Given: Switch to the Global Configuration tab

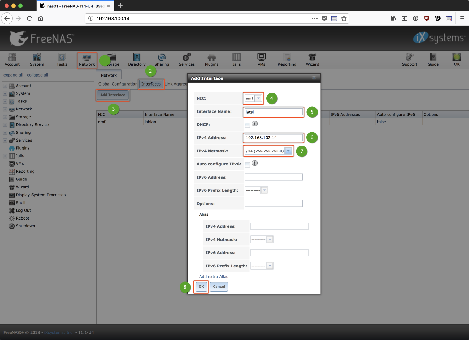Looking at the screenshot, I should tap(118, 84).
